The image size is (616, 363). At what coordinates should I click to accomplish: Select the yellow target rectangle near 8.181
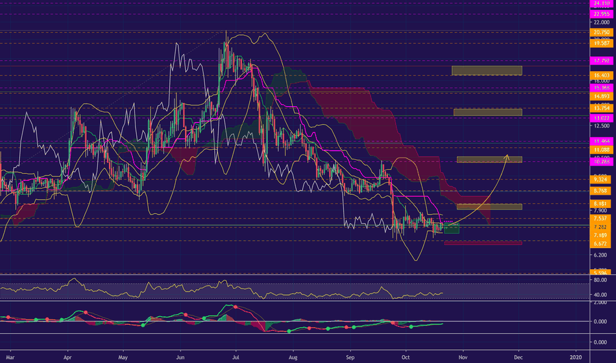pos(489,207)
